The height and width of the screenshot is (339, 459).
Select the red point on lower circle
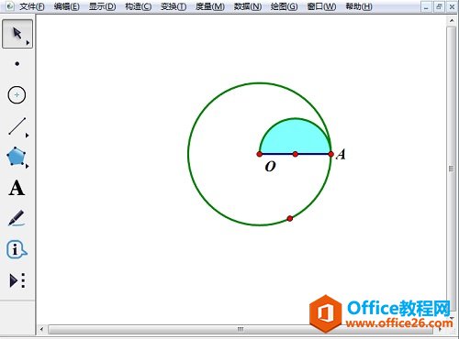coord(290,218)
